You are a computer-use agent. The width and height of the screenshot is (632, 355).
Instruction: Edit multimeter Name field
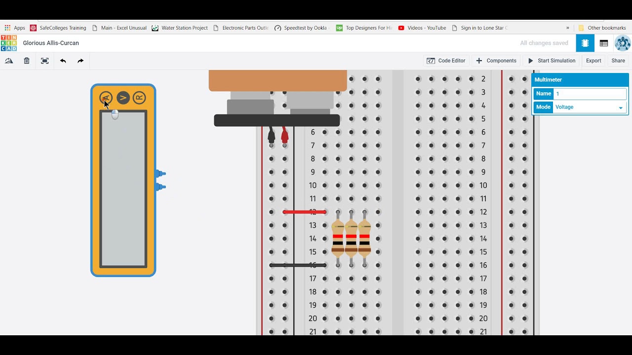coord(590,94)
